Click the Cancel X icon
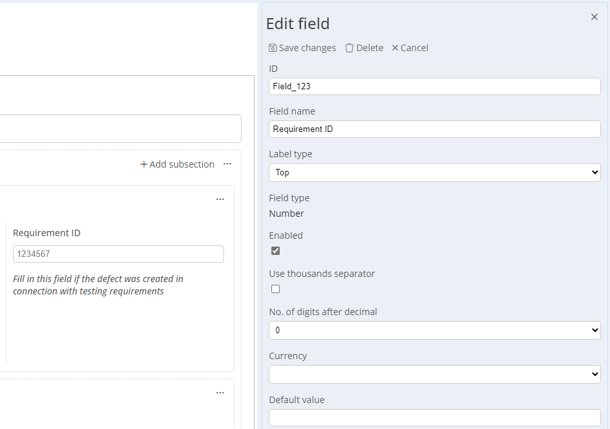The image size is (610, 429). (395, 48)
